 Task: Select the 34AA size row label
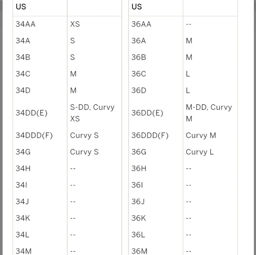(x=26, y=24)
